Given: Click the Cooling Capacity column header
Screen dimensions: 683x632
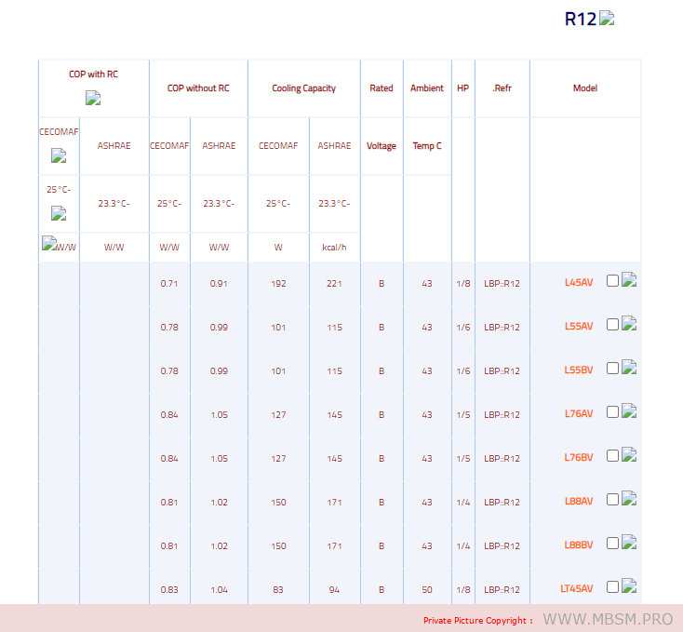Looking at the screenshot, I should [303, 88].
